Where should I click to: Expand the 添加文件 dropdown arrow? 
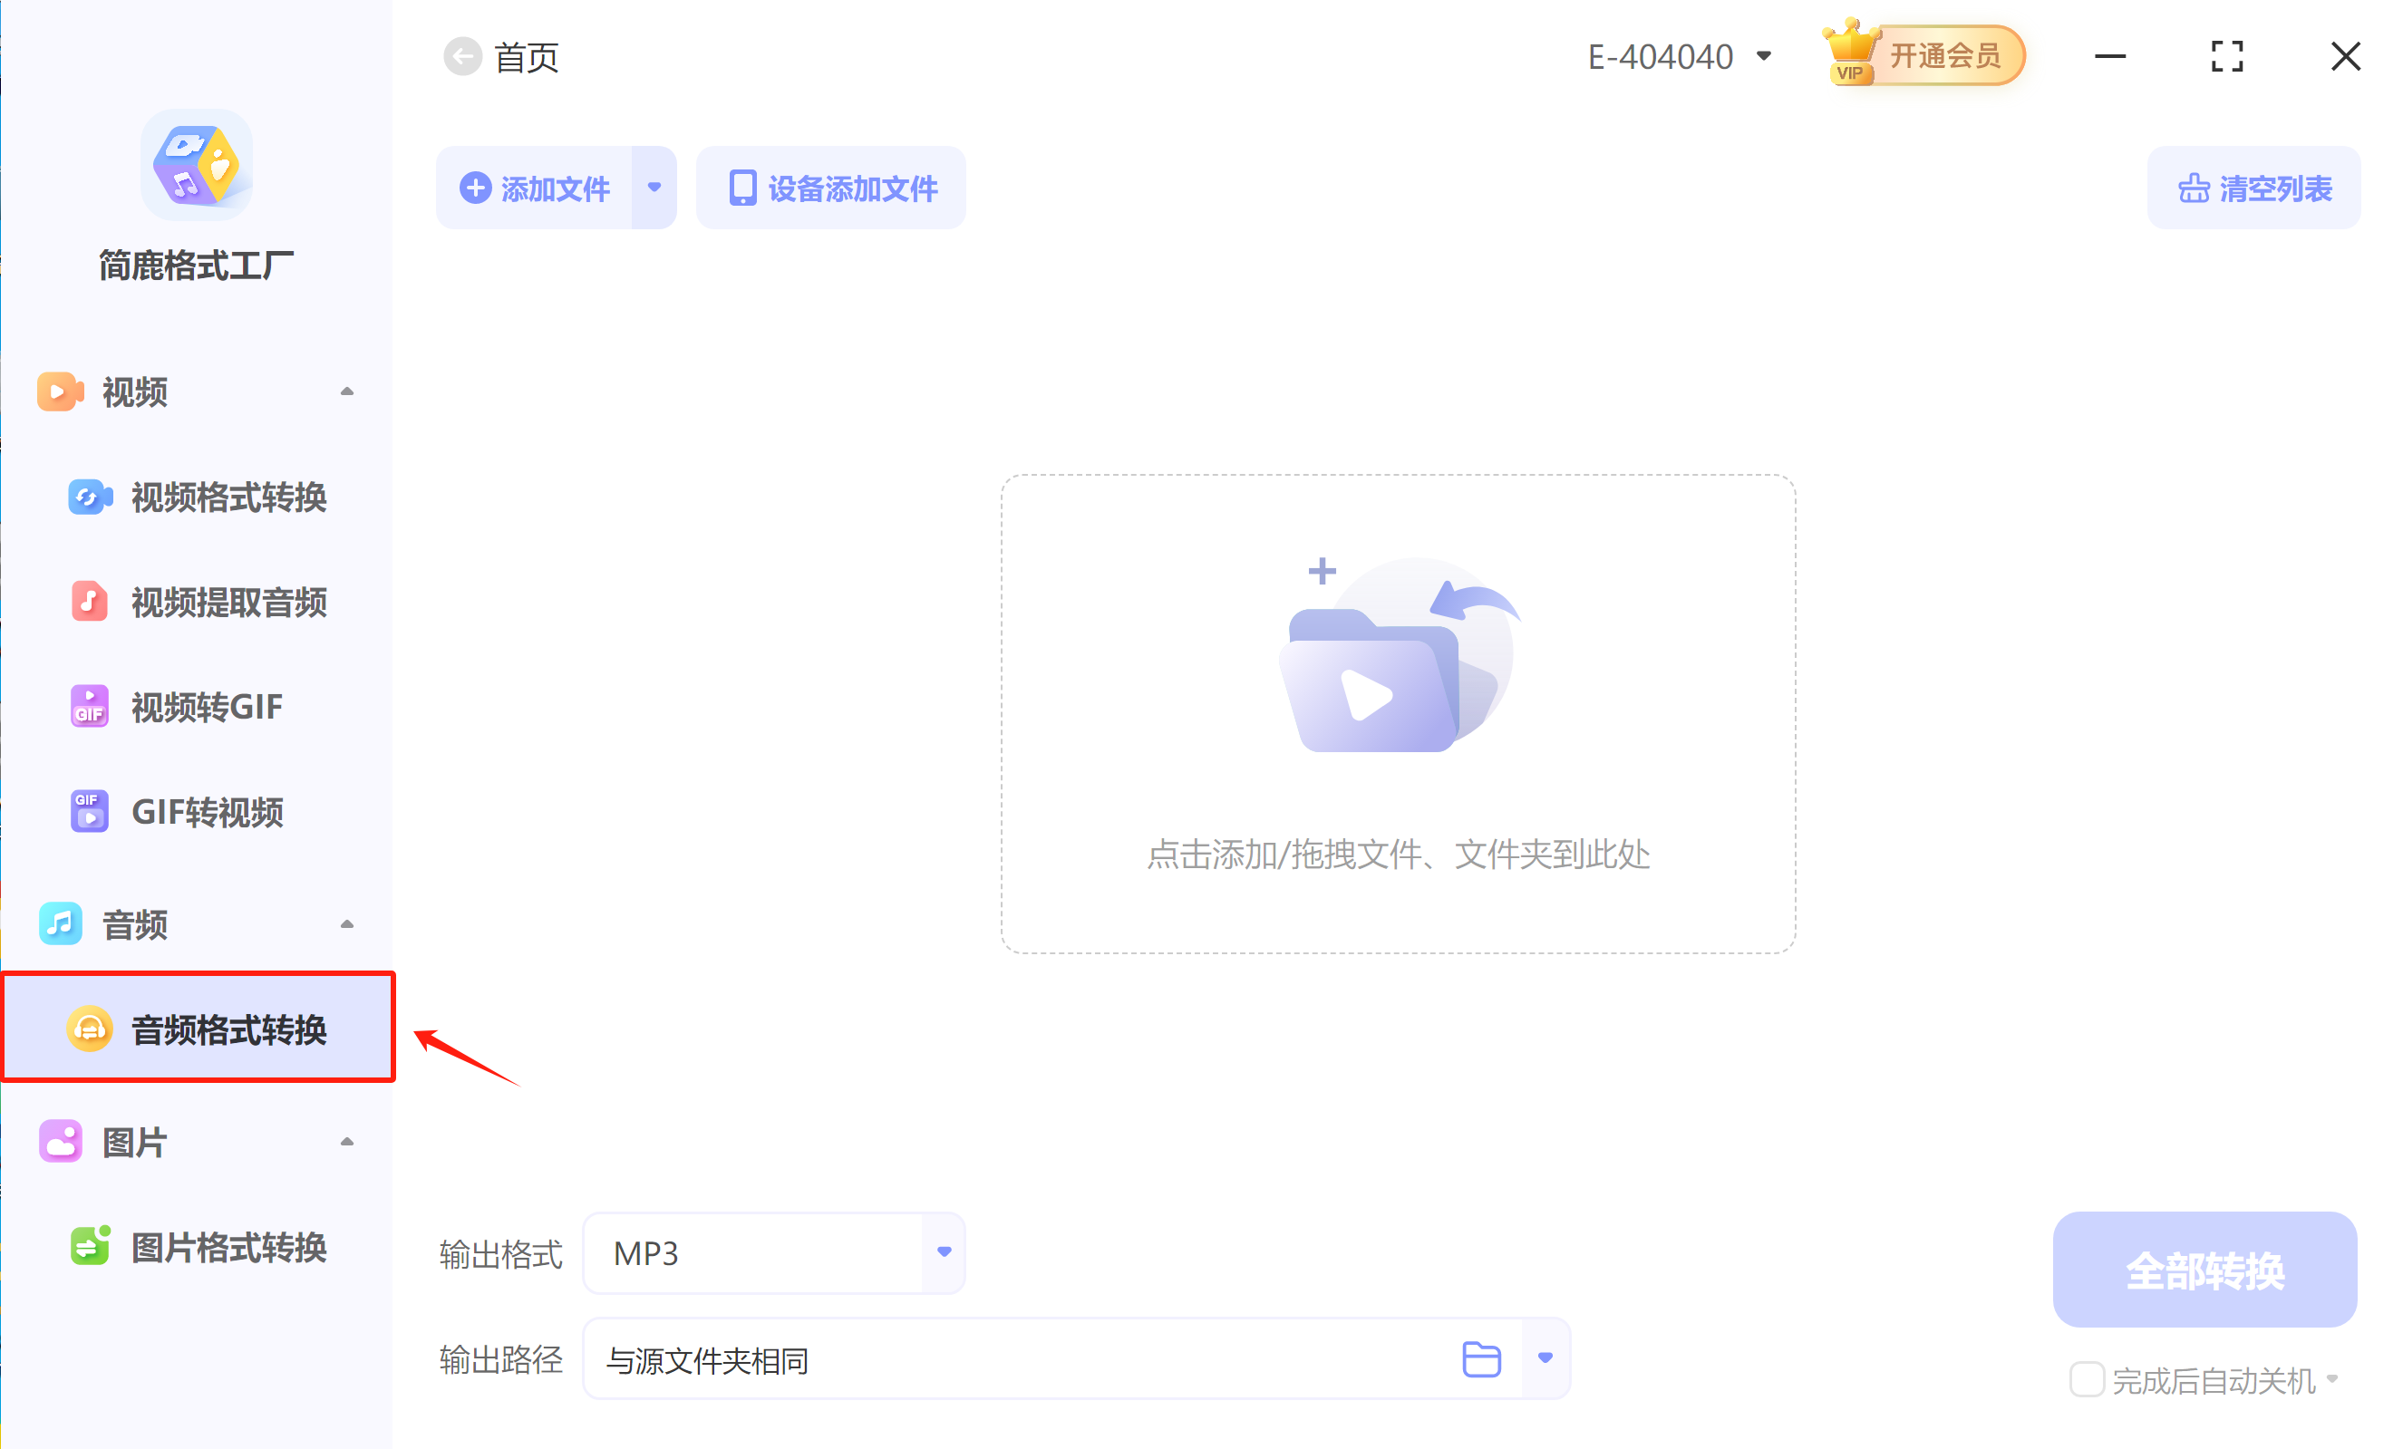tap(654, 188)
